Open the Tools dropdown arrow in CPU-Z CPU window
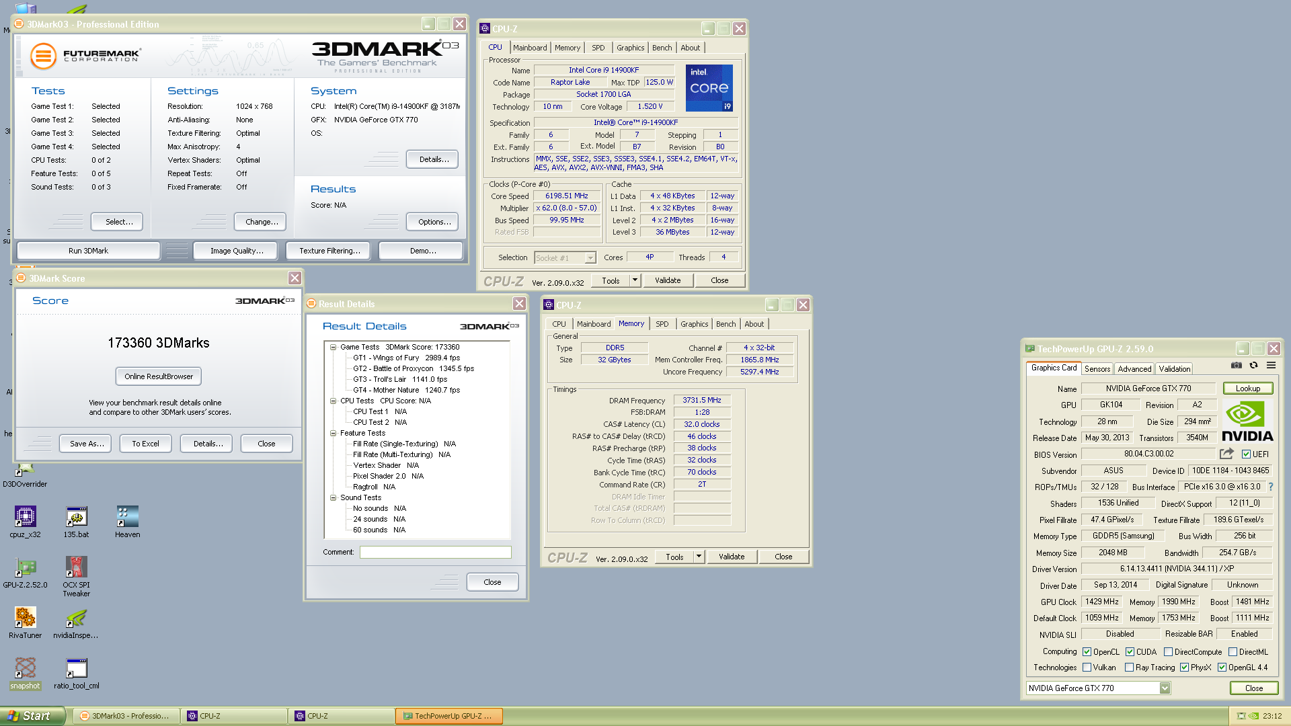This screenshot has width=1291, height=726. coord(635,280)
